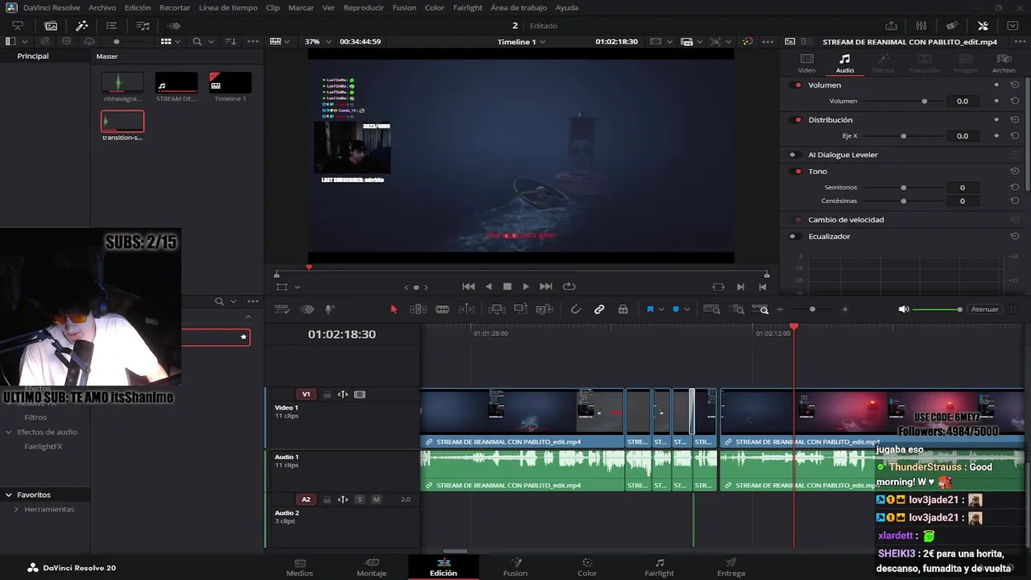This screenshot has width=1031, height=580.
Task: Switch to the Video inspector tab
Action: coord(806,64)
